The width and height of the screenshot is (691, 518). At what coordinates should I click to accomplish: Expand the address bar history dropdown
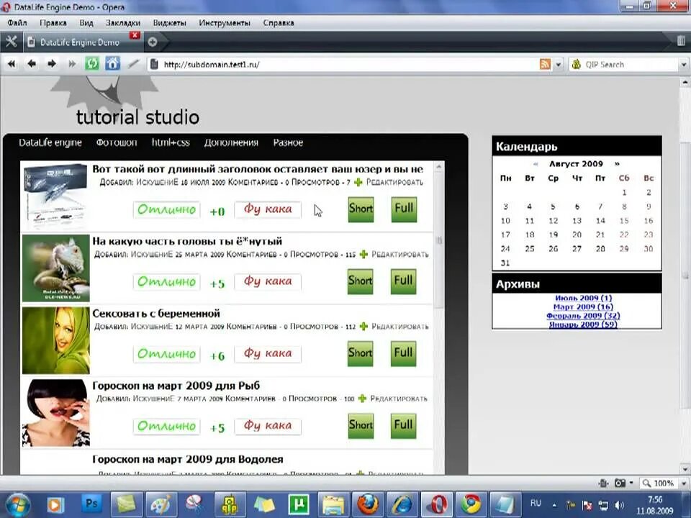coord(559,64)
